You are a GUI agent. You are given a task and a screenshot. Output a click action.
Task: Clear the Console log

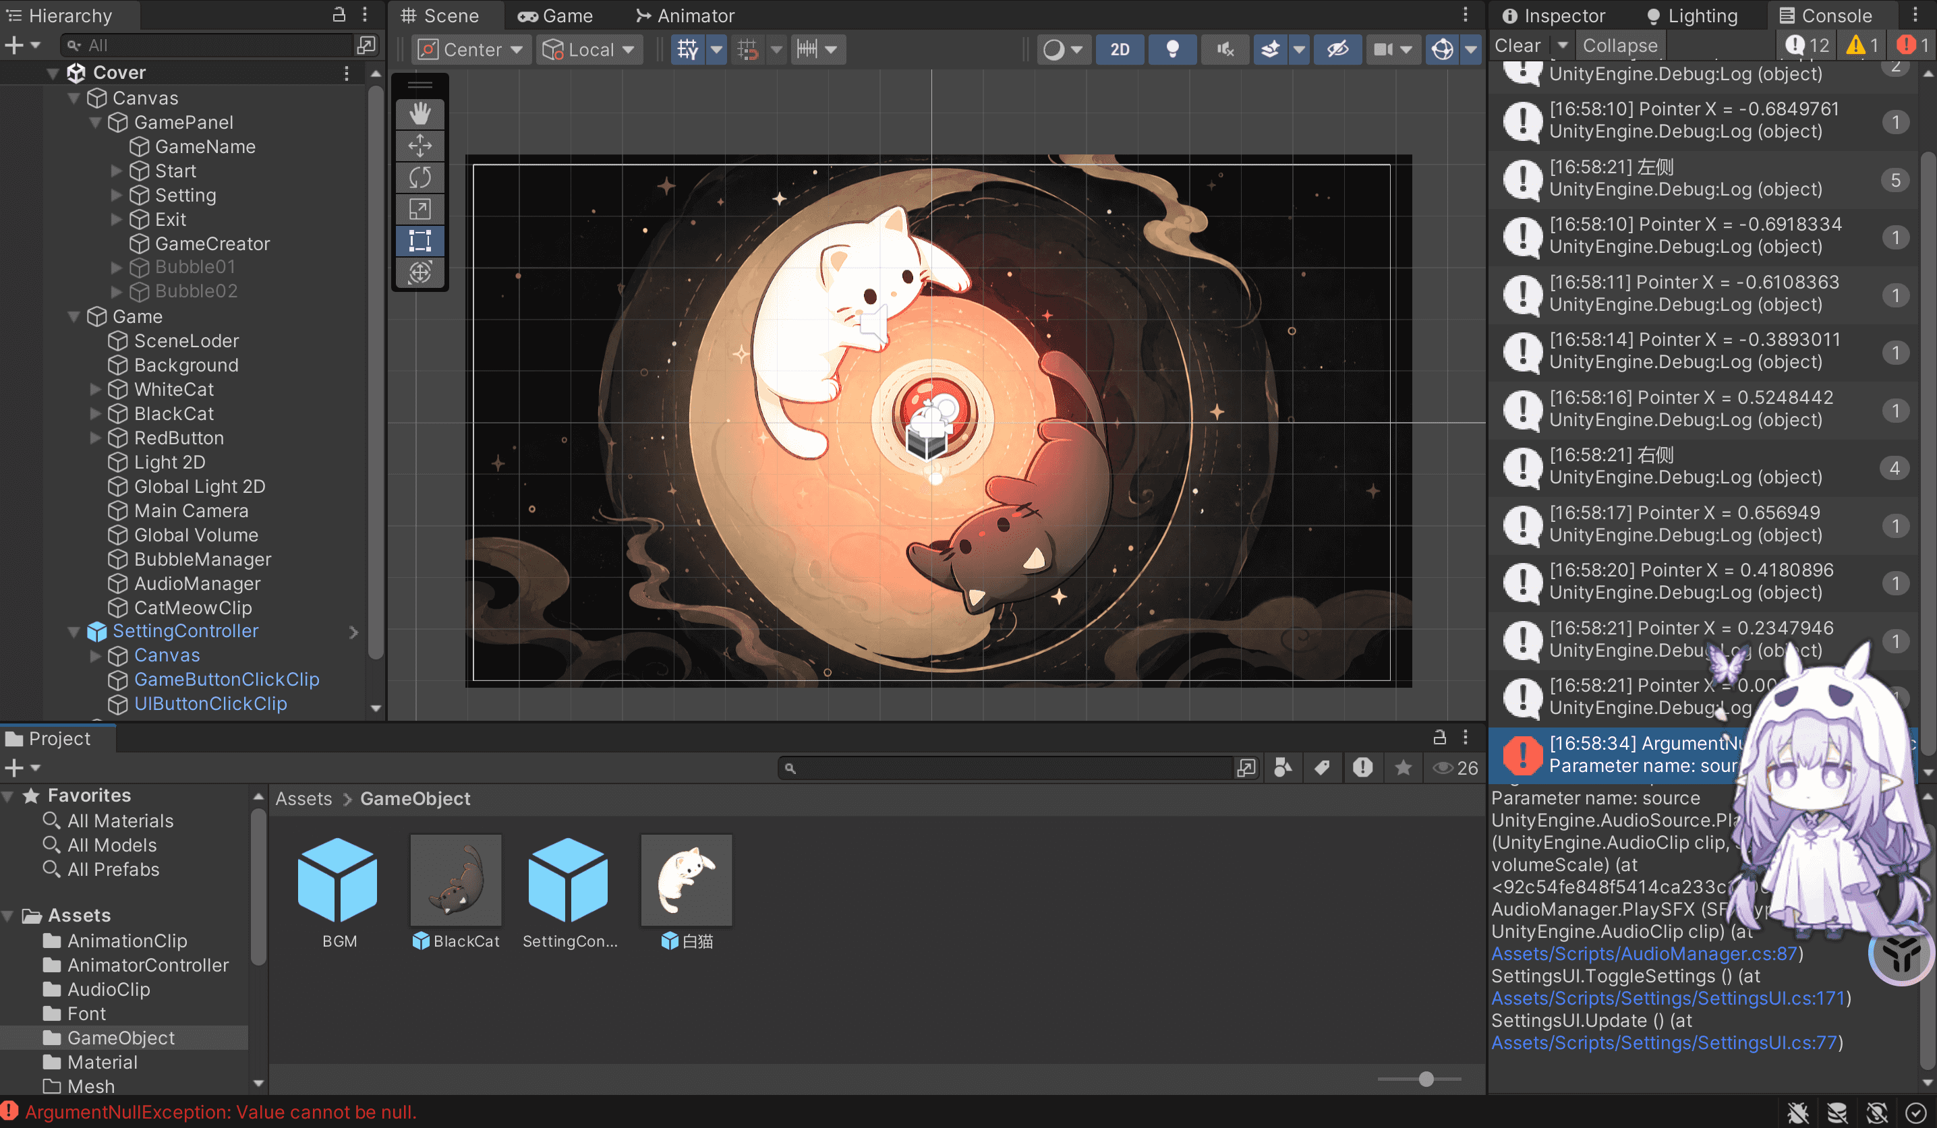click(x=1517, y=45)
